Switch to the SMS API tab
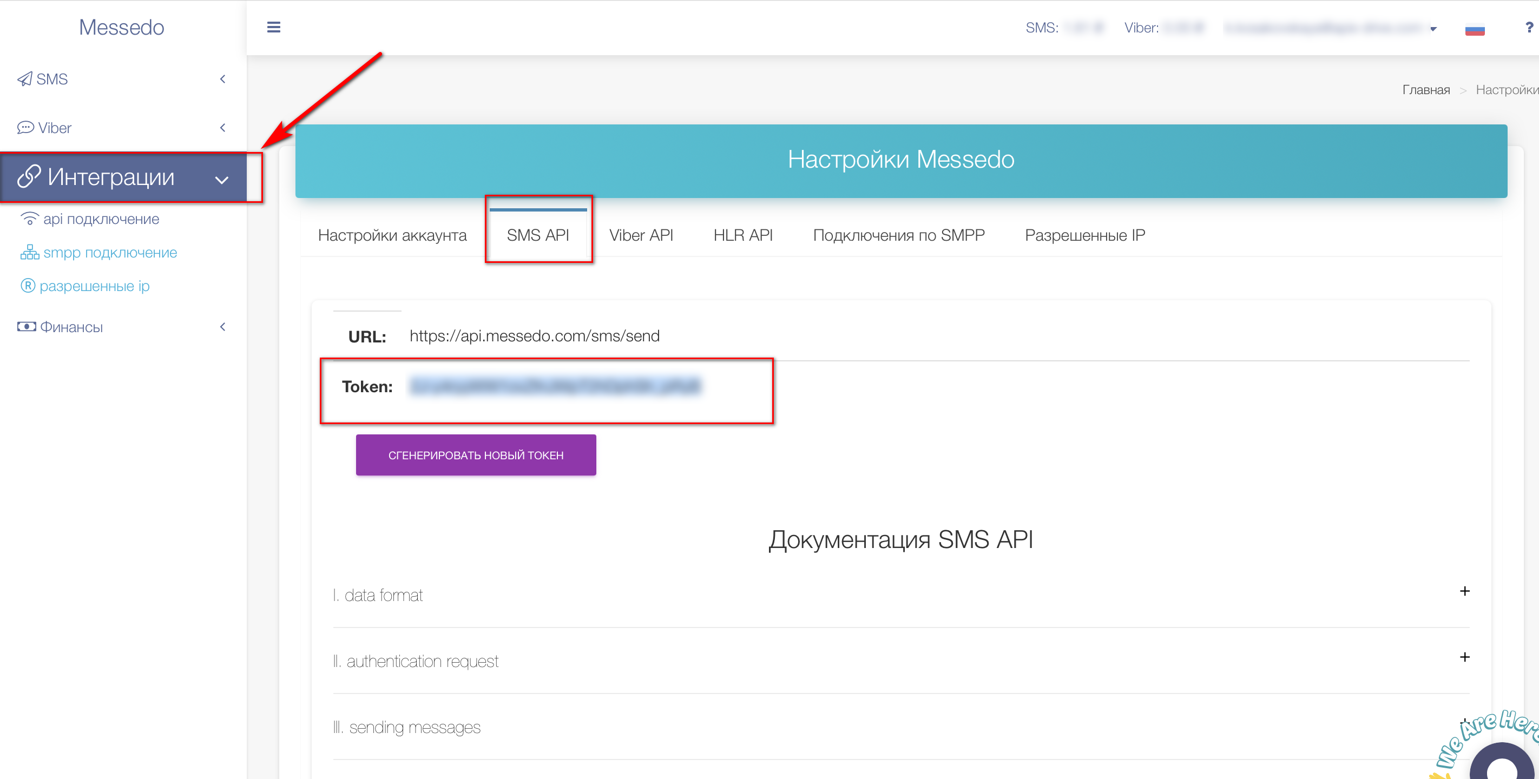This screenshot has width=1539, height=779. point(538,235)
